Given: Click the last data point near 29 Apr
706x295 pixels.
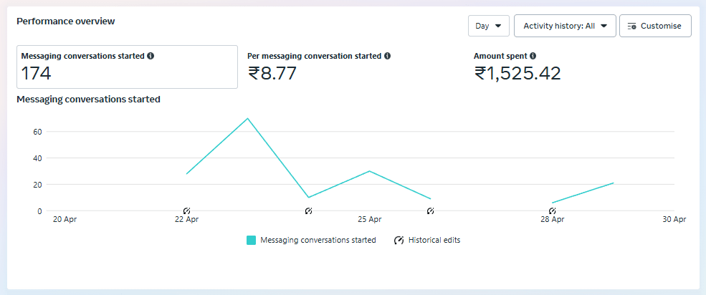Looking at the screenshot, I should tap(614, 183).
